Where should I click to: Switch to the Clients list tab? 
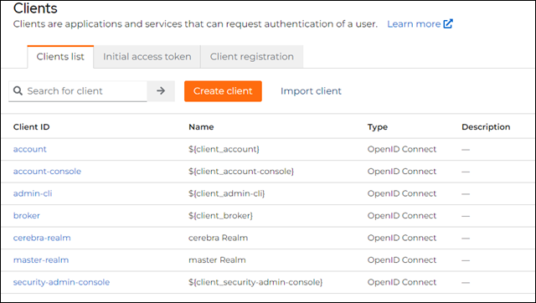click(60, 57)
